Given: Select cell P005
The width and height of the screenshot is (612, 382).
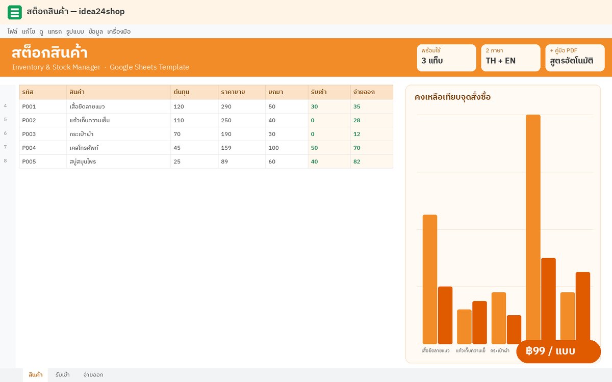Looking at the screenshot, I should pos(43,161).
